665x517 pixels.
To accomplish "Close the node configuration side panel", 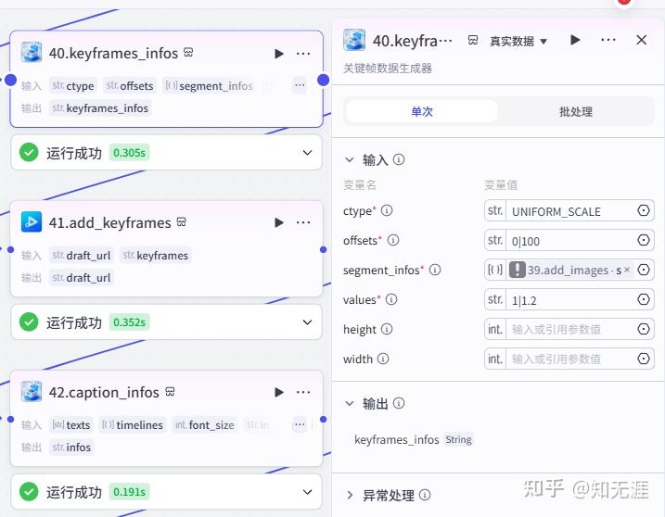I will point(642,40).
